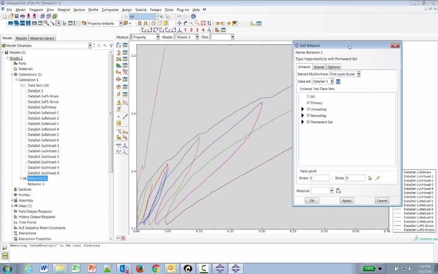
Task: Click the Create Datum Point plus icon
Action: click(x=119, y=116)
